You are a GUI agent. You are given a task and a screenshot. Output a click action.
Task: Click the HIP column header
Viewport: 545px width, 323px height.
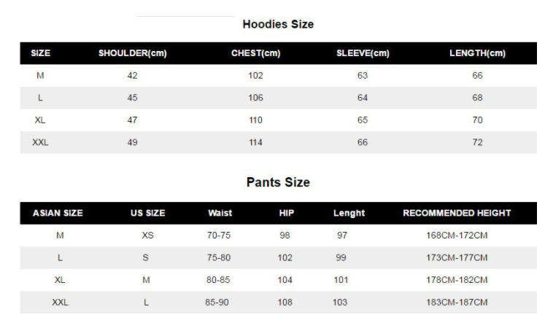tap(286, 213)
